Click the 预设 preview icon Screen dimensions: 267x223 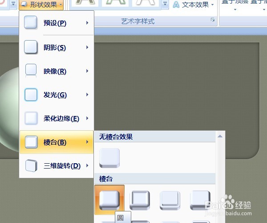(31, 22)
